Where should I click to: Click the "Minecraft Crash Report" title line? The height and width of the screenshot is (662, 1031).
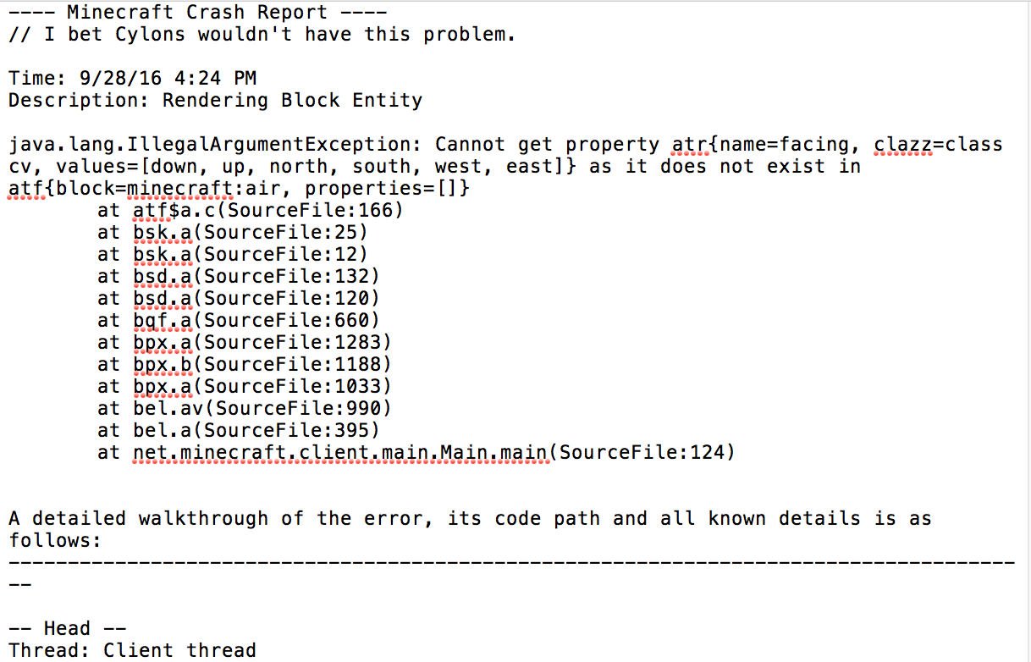point(196,13)
